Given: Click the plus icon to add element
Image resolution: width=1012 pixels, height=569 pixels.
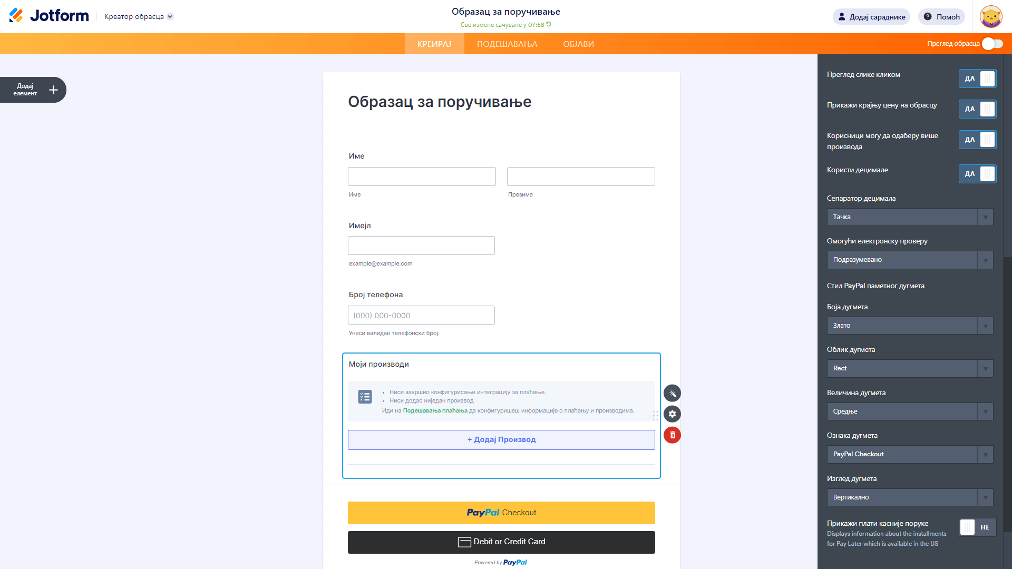Looking at the screenshot, I should [x=53, y=90].
